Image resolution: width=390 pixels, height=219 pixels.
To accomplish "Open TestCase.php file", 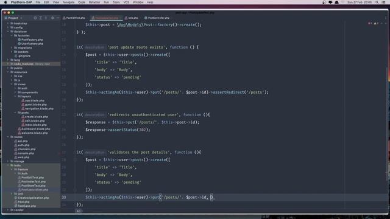I will coord(25,206).
